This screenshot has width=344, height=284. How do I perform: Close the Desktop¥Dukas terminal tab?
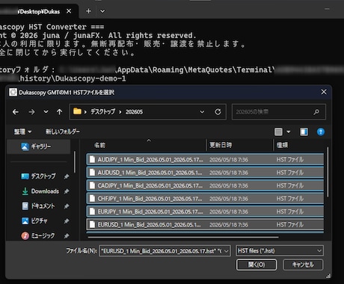69,11
